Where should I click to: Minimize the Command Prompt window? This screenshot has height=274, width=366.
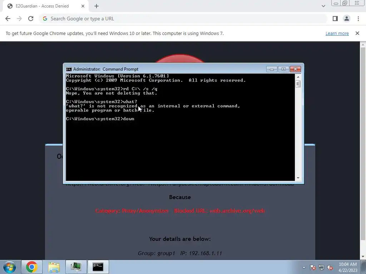tap(272, 69)
